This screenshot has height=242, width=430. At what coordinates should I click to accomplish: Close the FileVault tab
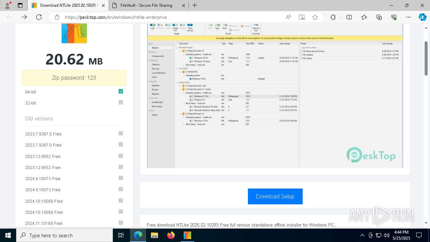pyautogui.click(x=183, y=5)
